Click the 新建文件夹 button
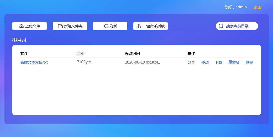The height and width of the screenshot is (137, 273). pos(70,26)
